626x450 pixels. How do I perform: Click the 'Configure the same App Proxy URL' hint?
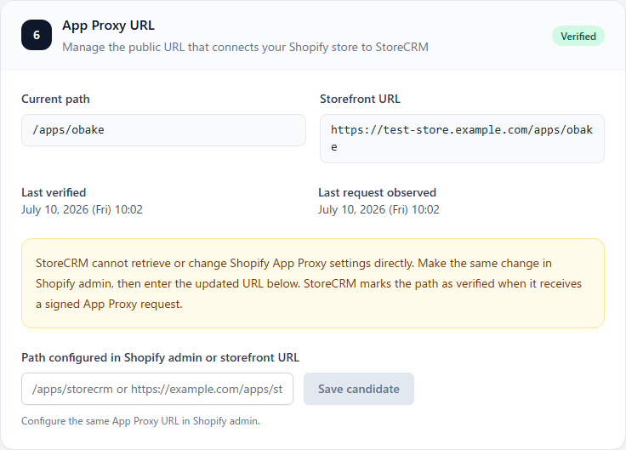point(140,421)
